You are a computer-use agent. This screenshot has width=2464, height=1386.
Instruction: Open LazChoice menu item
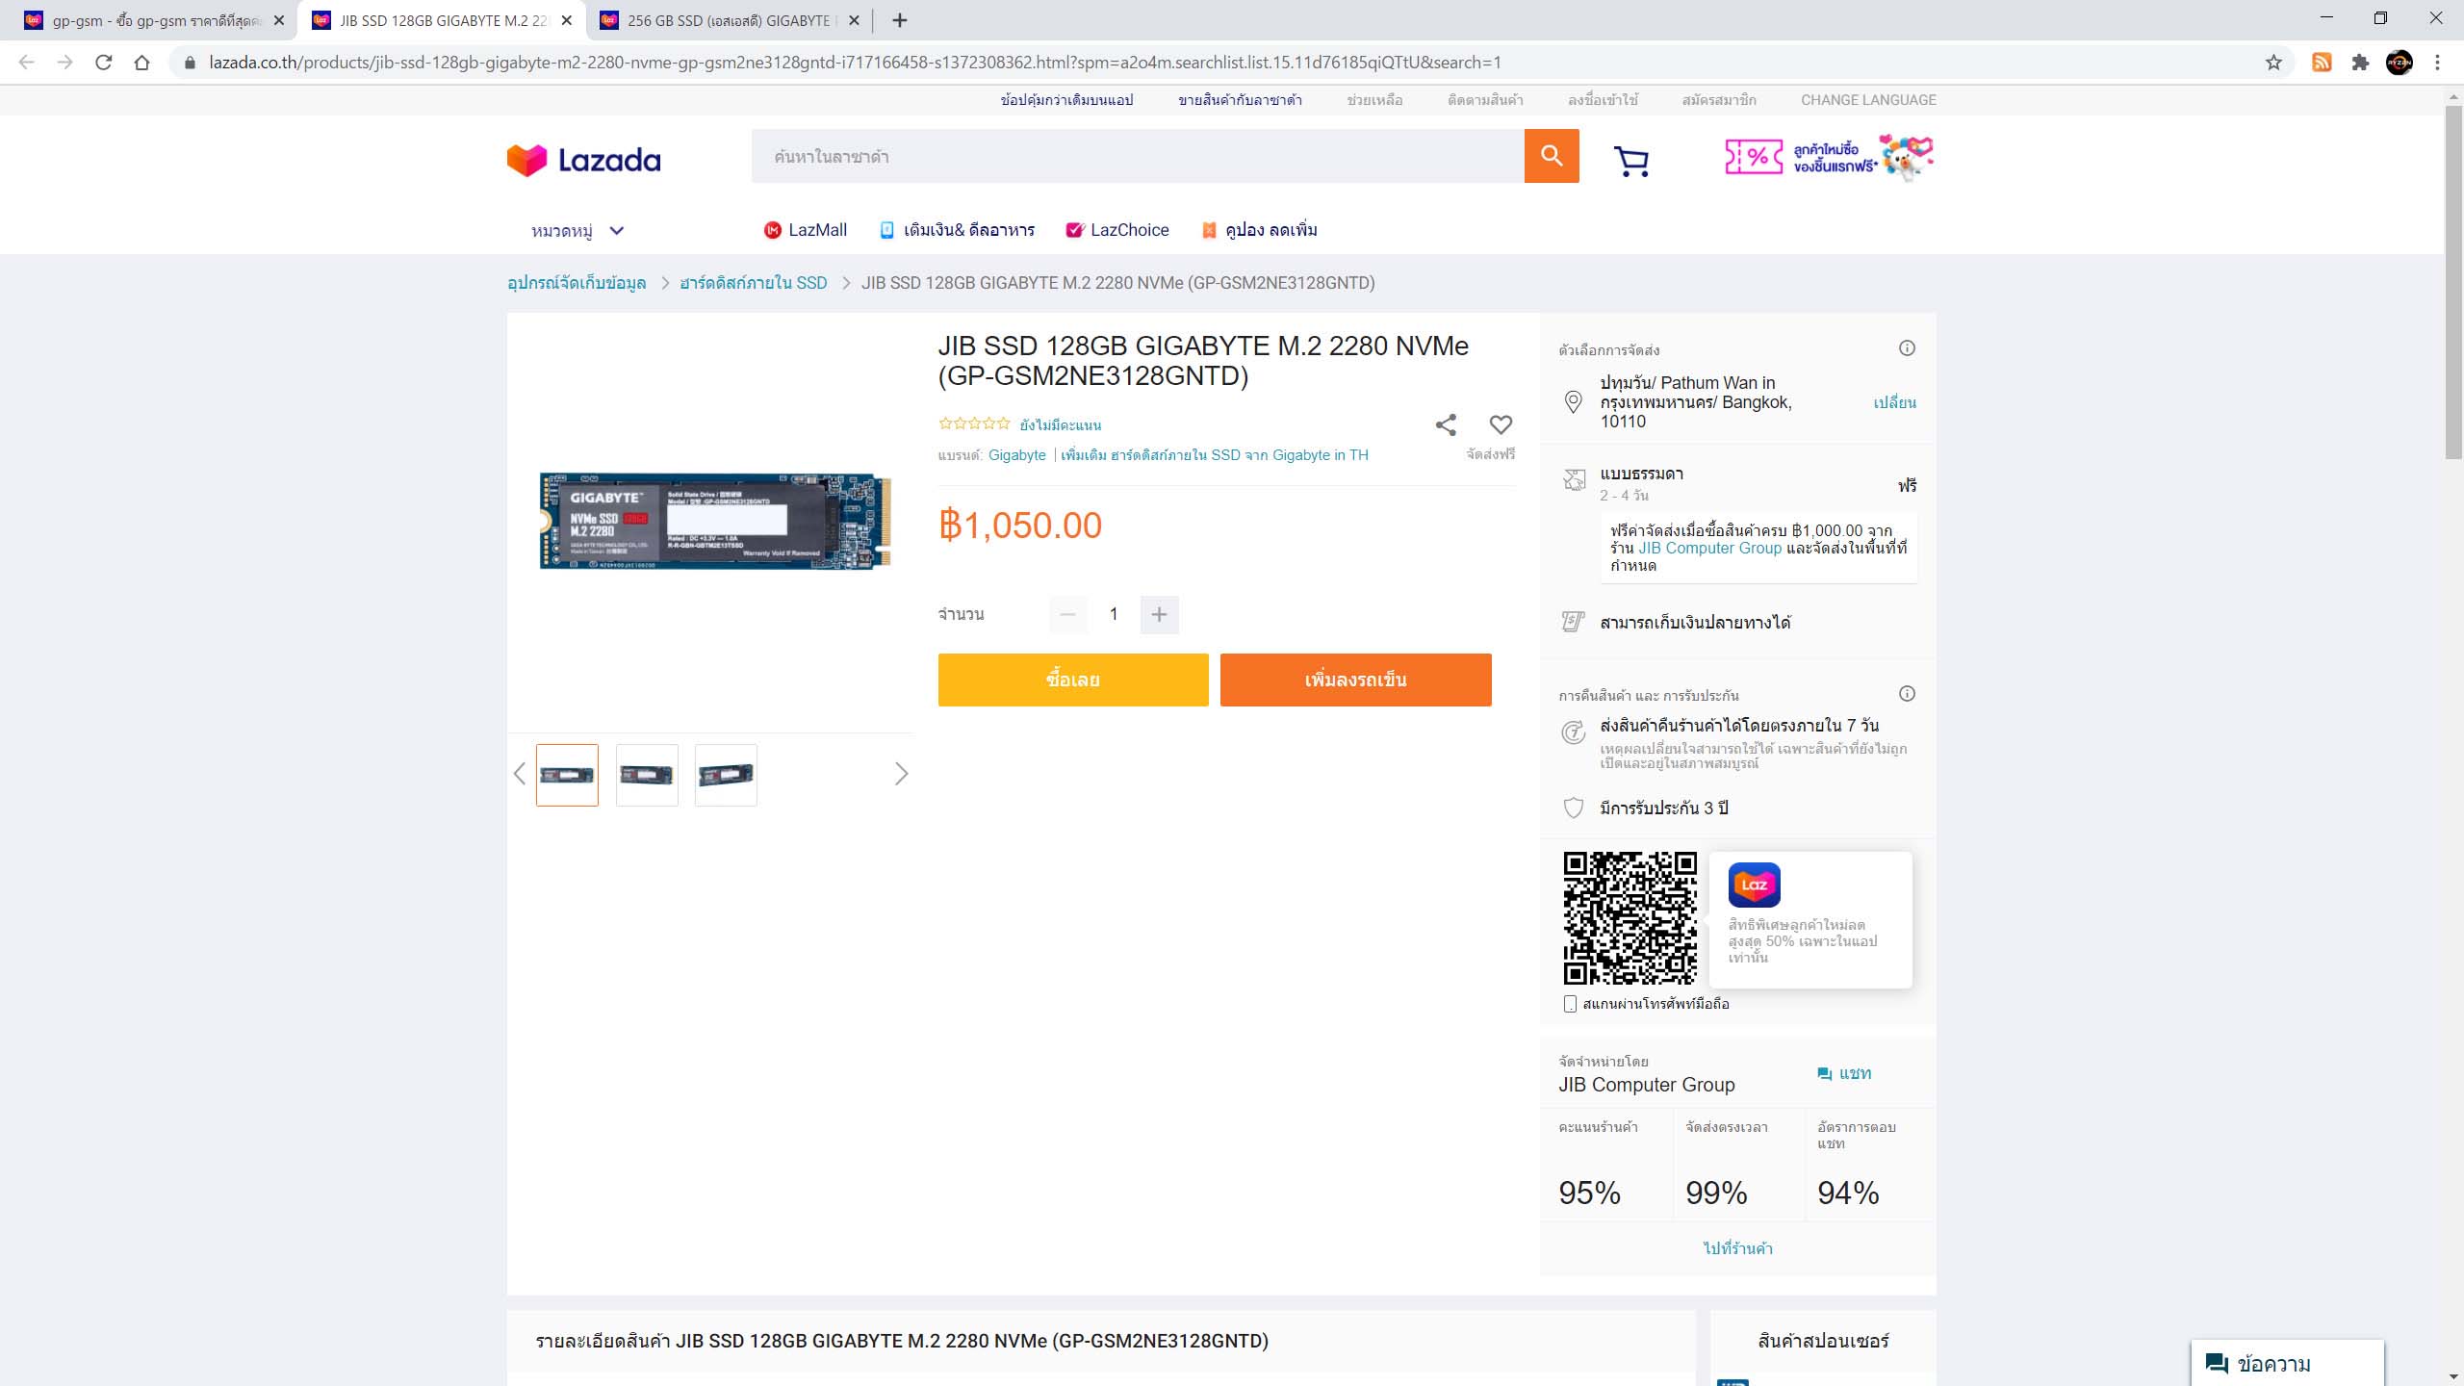point(1116,230)
